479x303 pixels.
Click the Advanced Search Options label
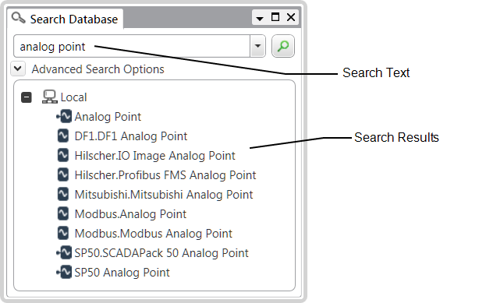pos(98,69)
